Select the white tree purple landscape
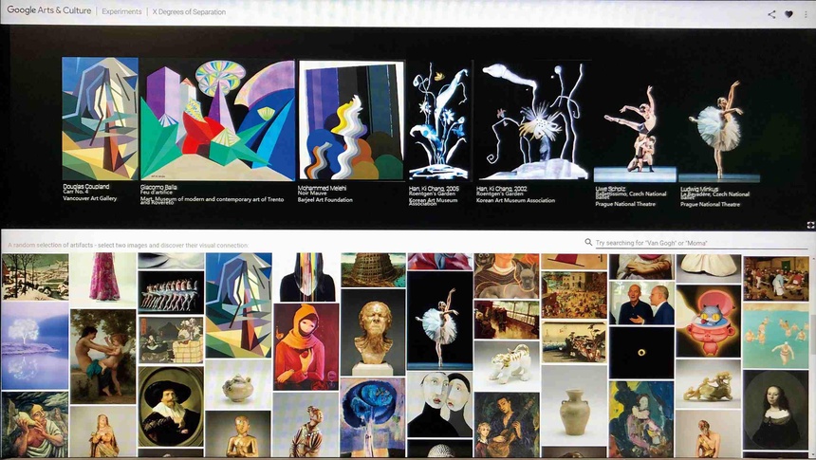The height and width of the screenshot is (460, 816). [35, 345]
